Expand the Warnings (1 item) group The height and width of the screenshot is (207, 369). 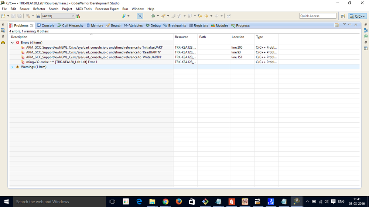[12, 67]
